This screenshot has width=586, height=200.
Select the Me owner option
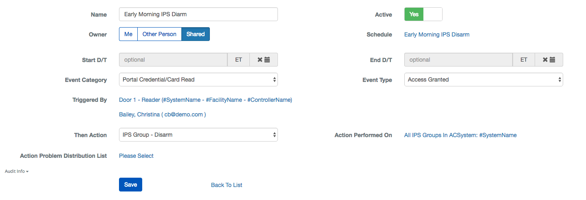pyautogui.click(x=128, y=34)
